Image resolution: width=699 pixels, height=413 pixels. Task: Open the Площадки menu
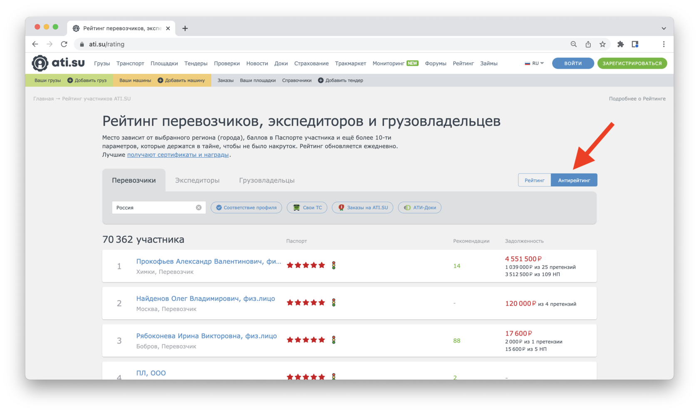(164, 63)
